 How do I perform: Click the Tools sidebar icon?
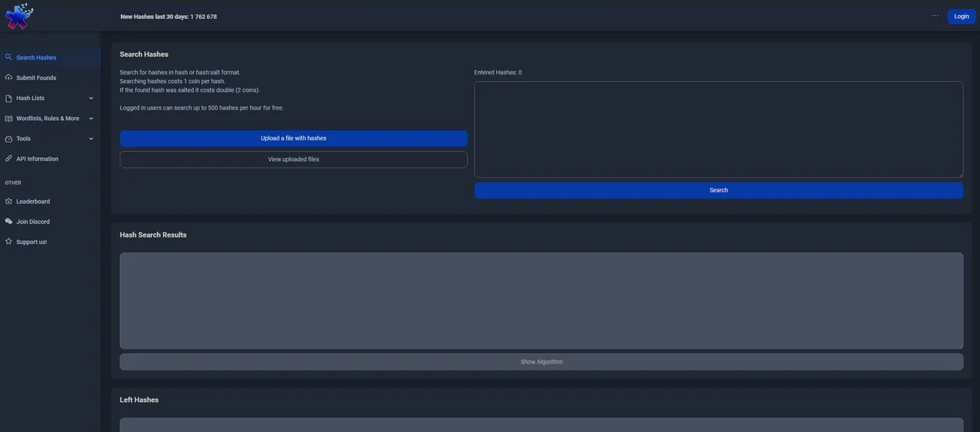8,139
